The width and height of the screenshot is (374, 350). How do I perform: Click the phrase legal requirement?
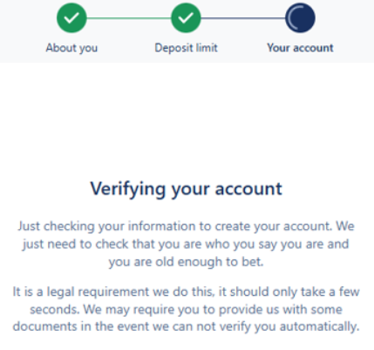pyautogui.click(x=98, y=292)
